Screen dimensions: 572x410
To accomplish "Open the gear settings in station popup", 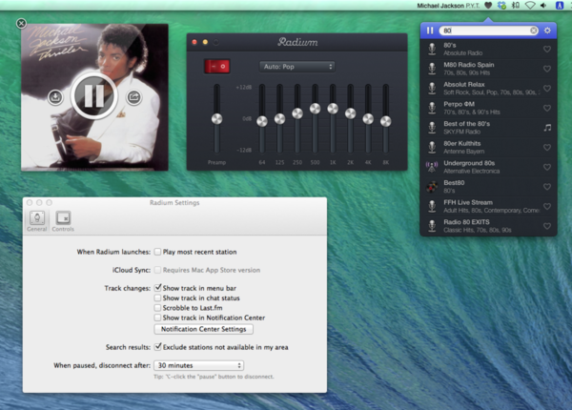I will click(x=547, y=31).
